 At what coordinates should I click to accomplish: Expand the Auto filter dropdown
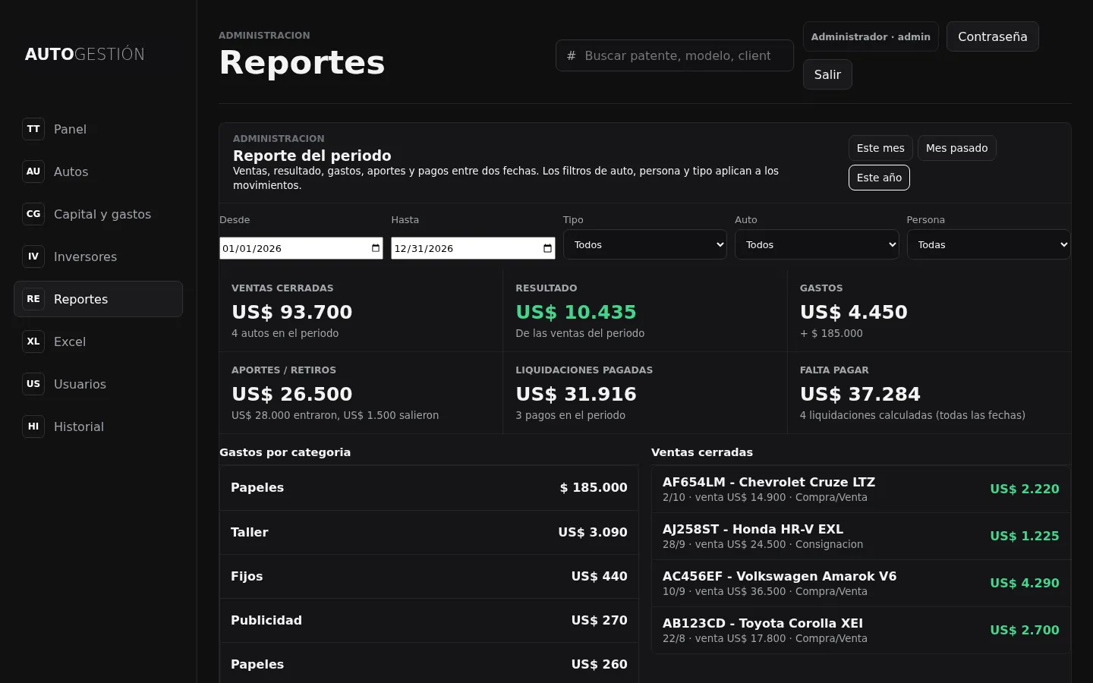point(817,244)
